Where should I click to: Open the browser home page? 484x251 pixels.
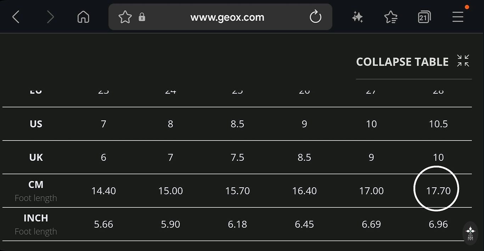click(x=83, y=17)
